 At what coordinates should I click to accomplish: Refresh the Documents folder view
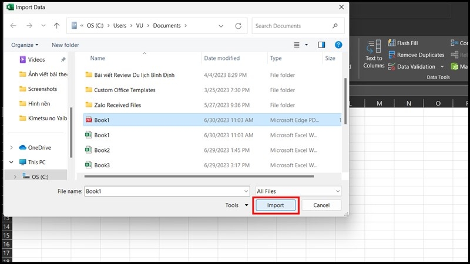pyautogui.click(x=238, y=26)
